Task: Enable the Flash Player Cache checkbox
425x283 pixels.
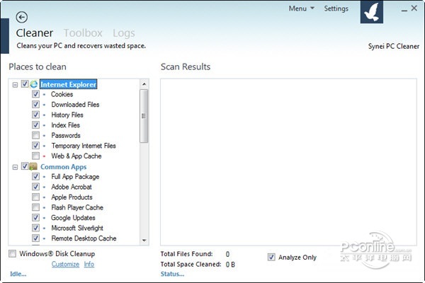Action: point(35,207)
